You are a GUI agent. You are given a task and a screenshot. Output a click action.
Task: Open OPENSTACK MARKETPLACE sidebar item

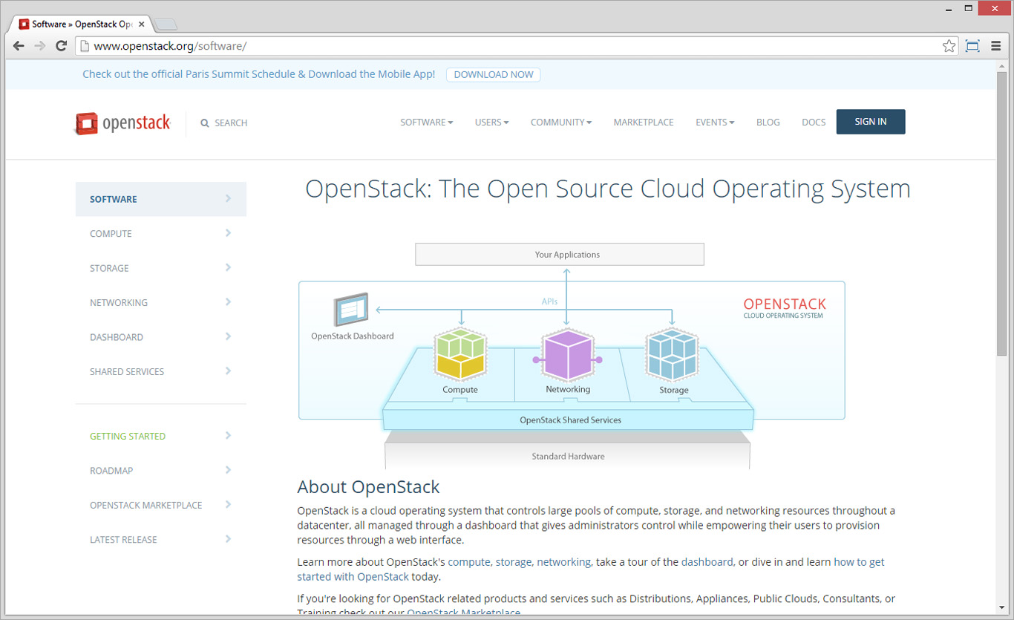coord(161,505)
